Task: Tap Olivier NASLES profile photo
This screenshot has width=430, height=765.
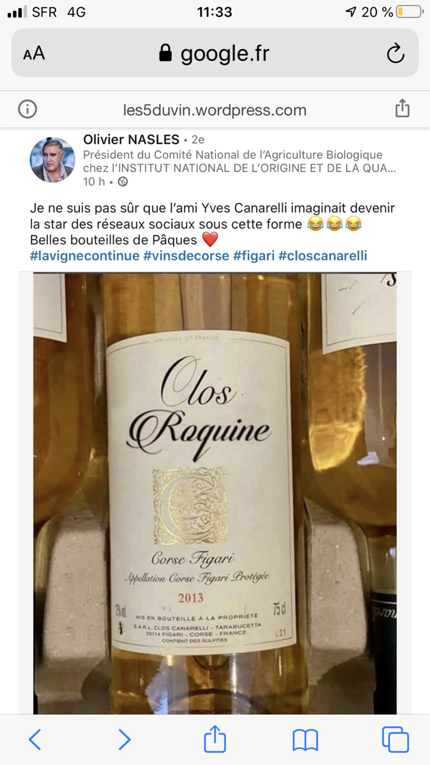Action: pyautogui.click(x=53, y=160)
